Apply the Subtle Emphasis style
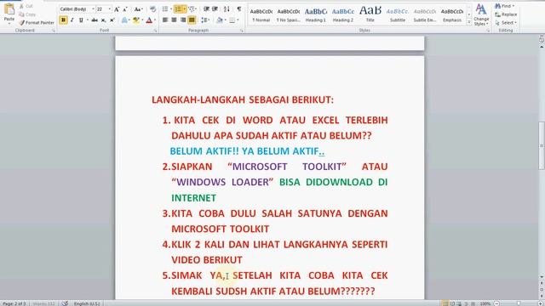Screen dimensions: 545x306 (x=425, y=15)
